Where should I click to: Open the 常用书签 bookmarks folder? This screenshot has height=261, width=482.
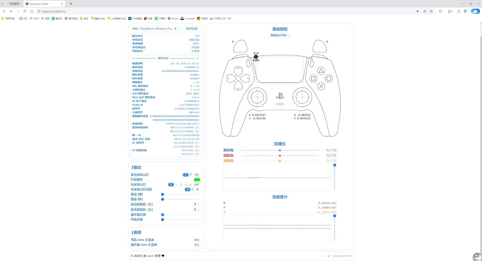point(8,19)
